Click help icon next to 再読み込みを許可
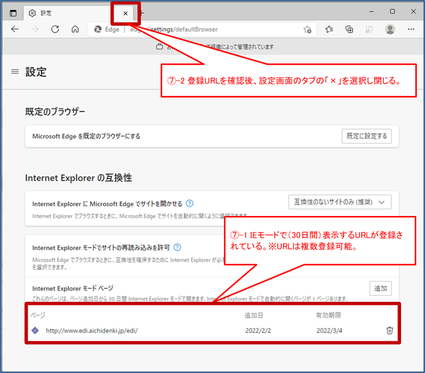Screen dimensions: 425x373 tap(177, 247)
